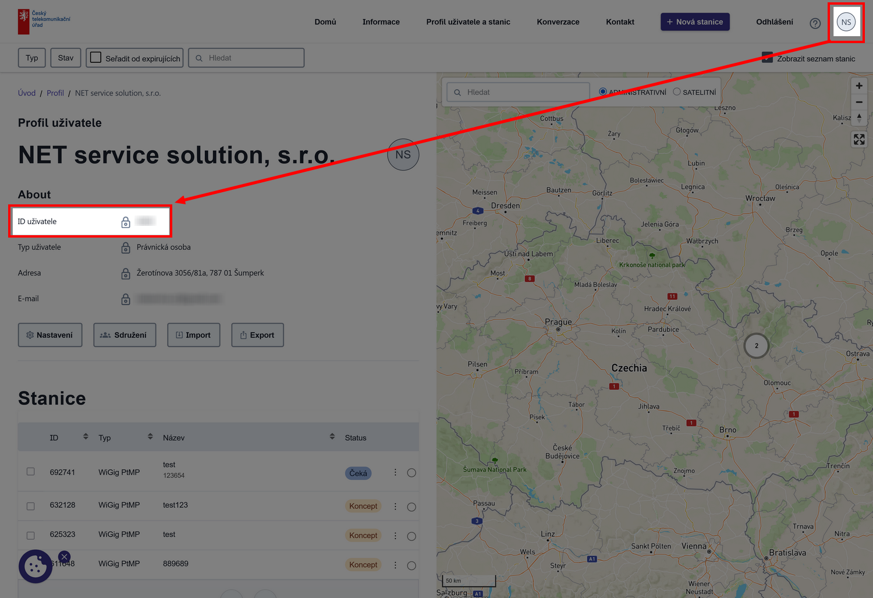Zoom out on the map
This screenshot has height=598, width=873.
click(859, 102)
